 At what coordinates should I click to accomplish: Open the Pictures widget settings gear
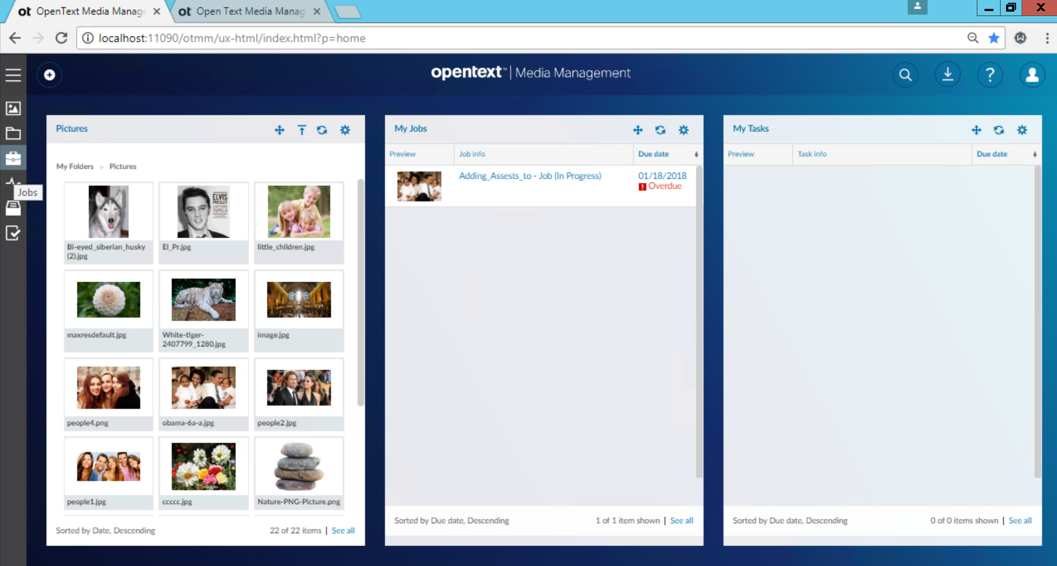click(345, 130)
